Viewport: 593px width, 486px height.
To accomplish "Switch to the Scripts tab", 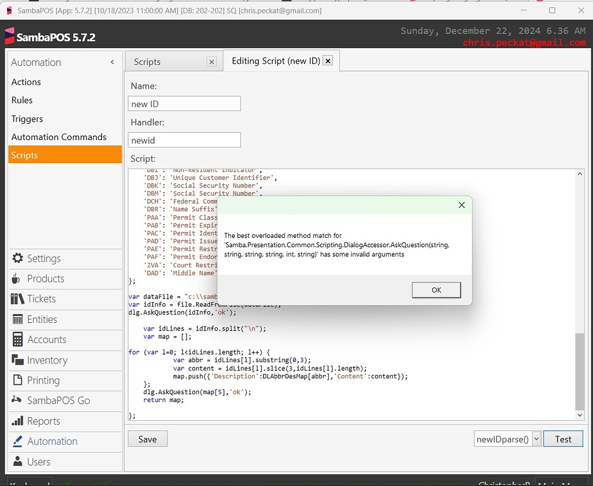I will (147, 61).
